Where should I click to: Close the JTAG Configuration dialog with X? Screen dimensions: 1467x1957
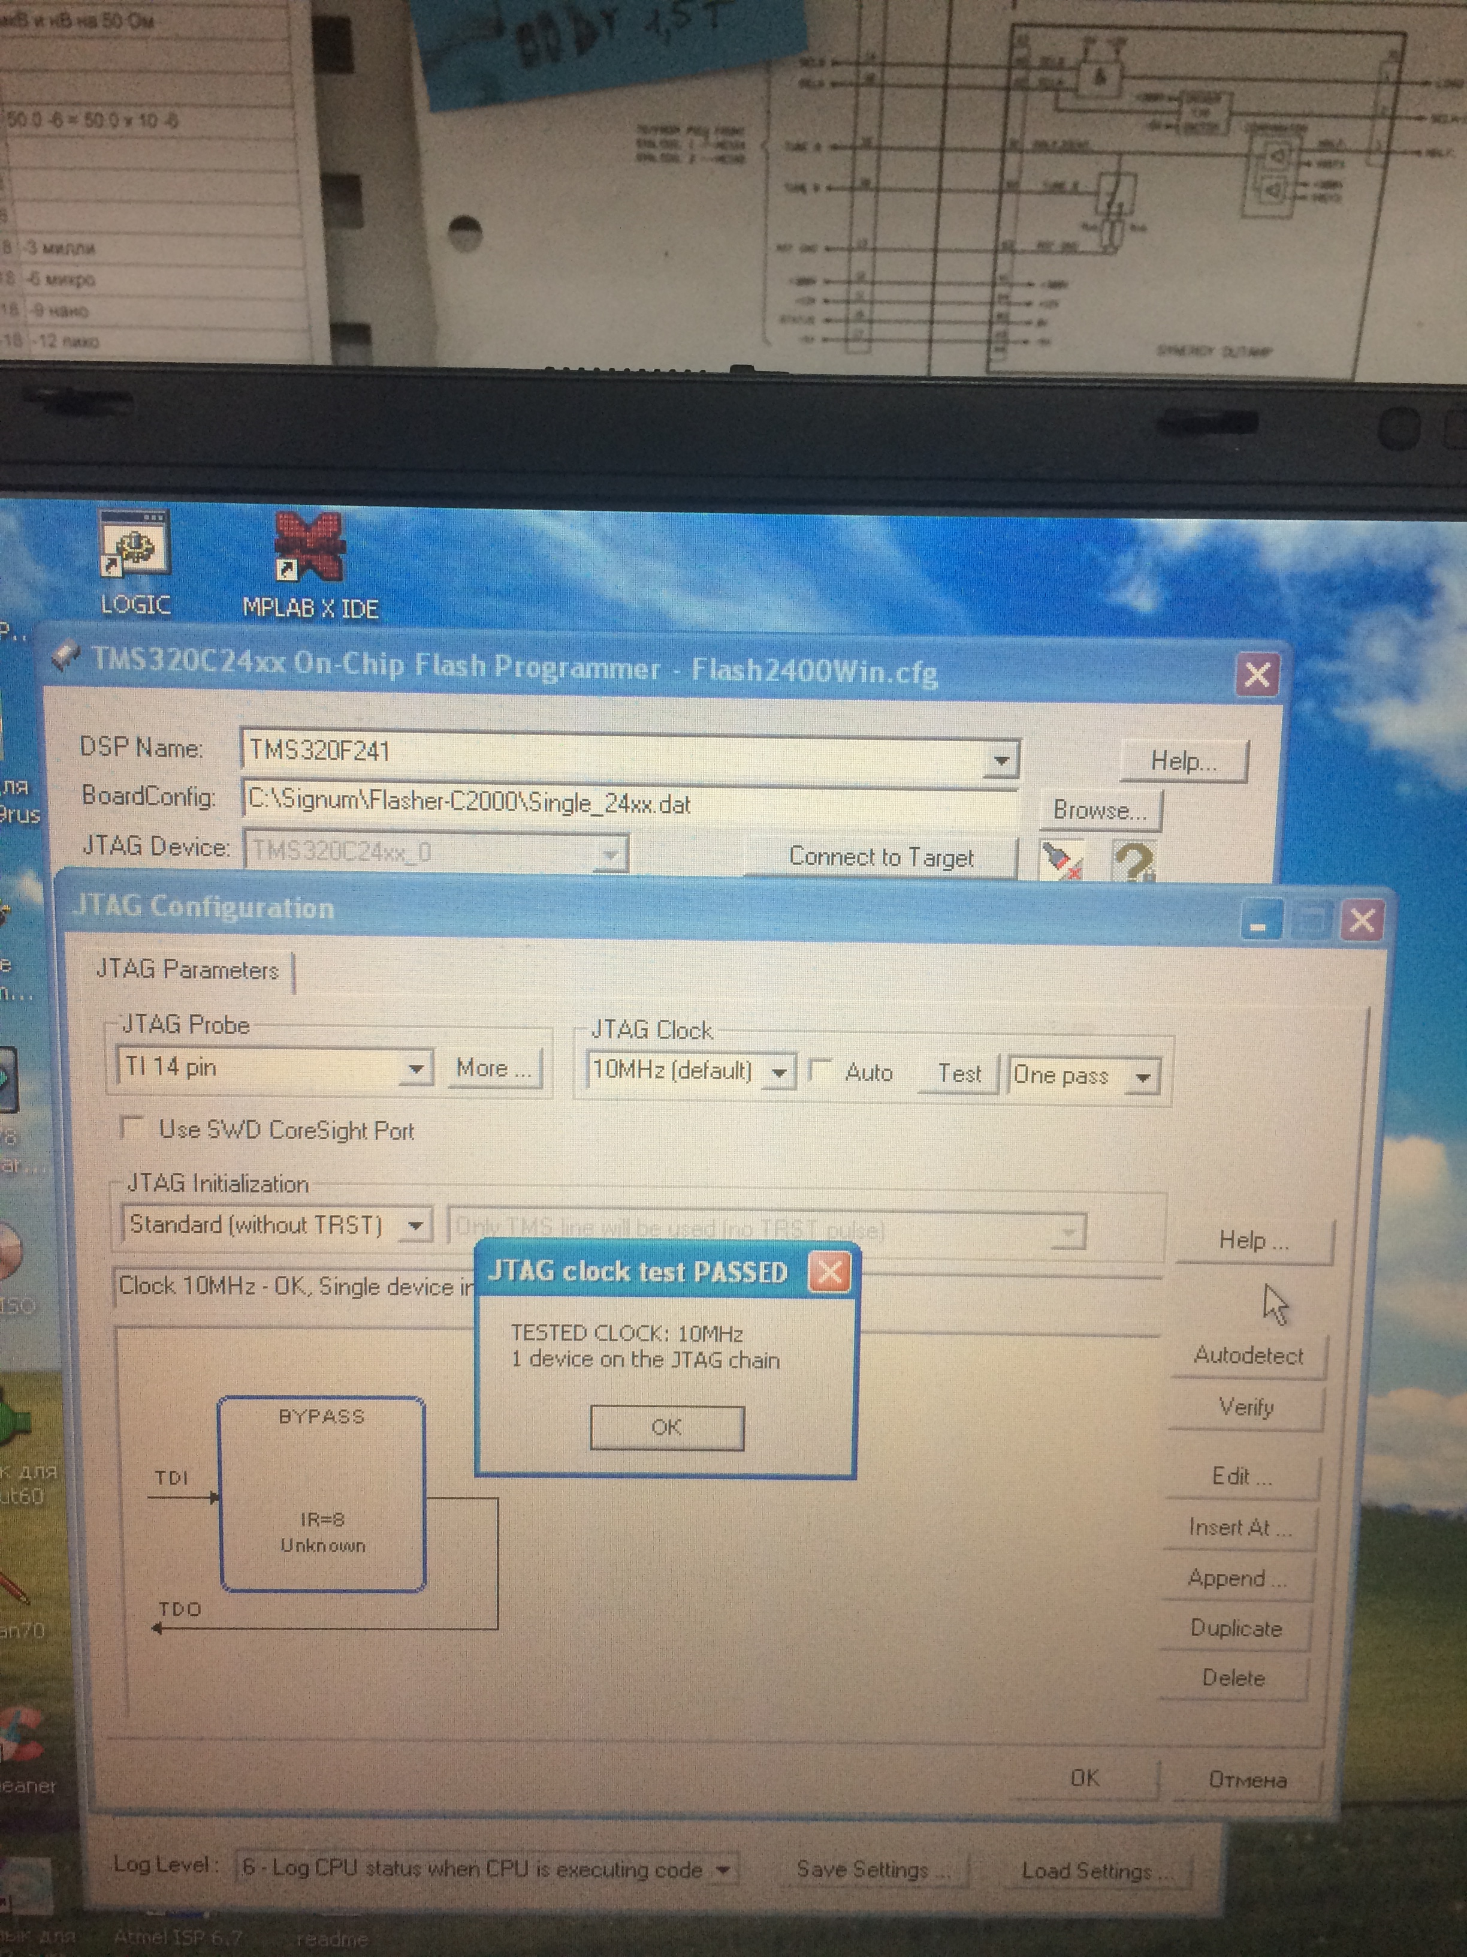tap(1362, 921)
